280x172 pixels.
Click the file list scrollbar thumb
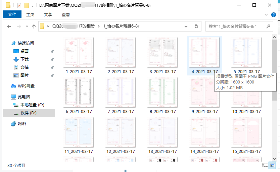274,70
